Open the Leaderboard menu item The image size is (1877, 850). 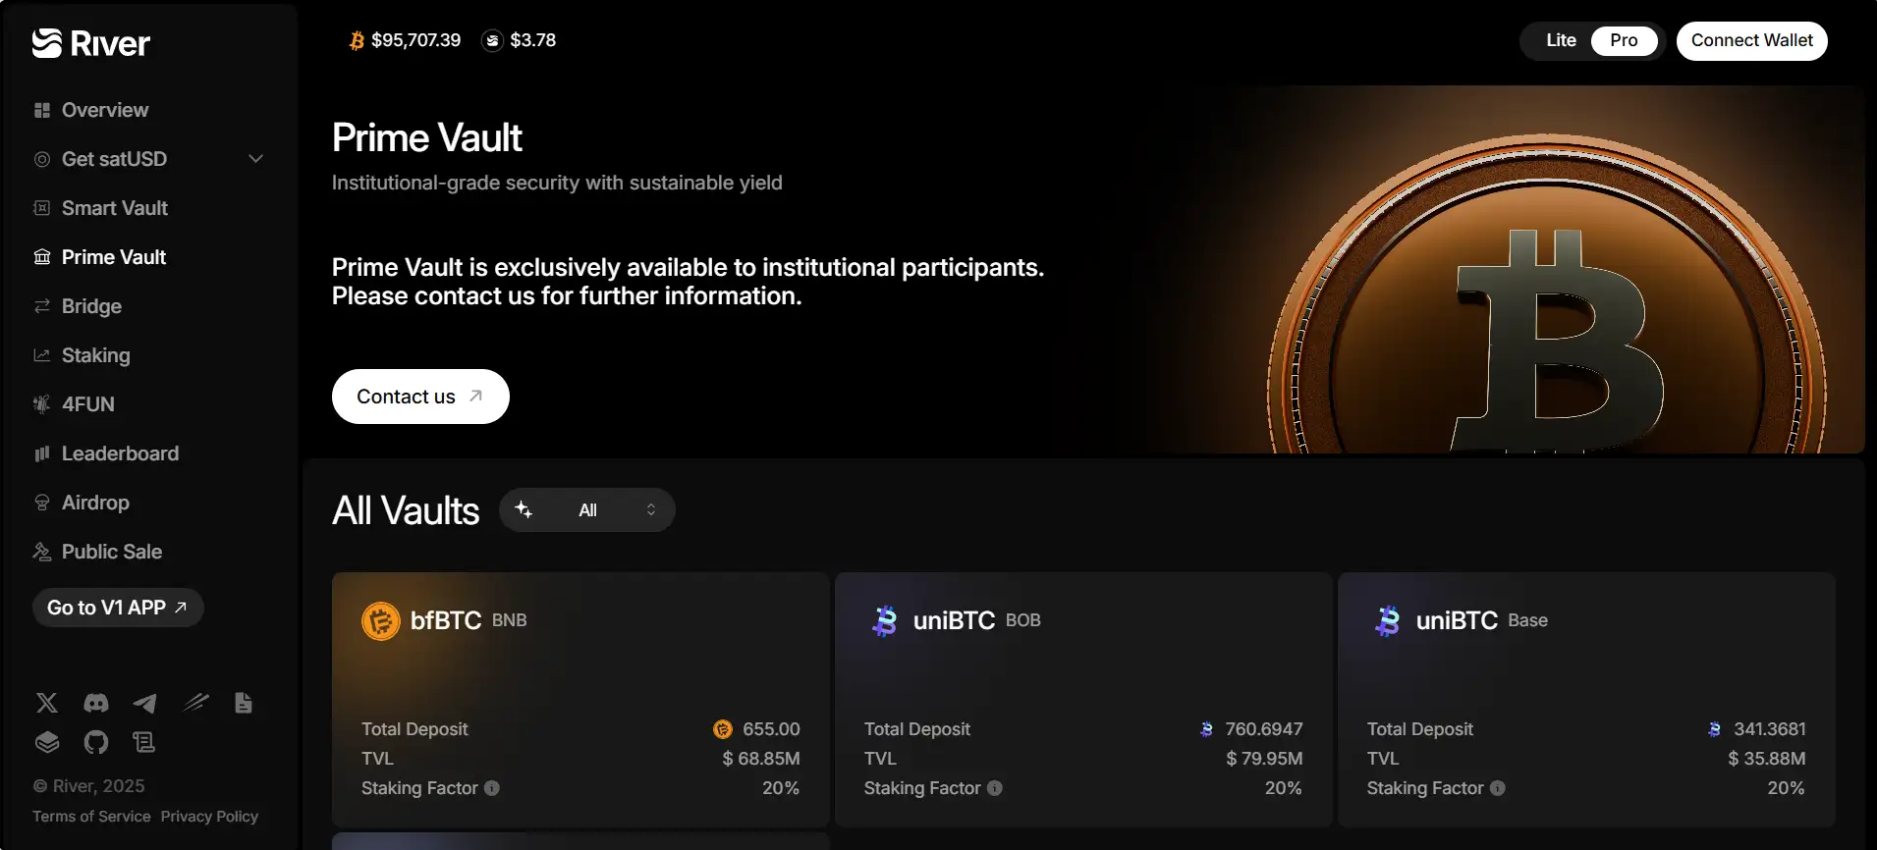coord(120,453)
